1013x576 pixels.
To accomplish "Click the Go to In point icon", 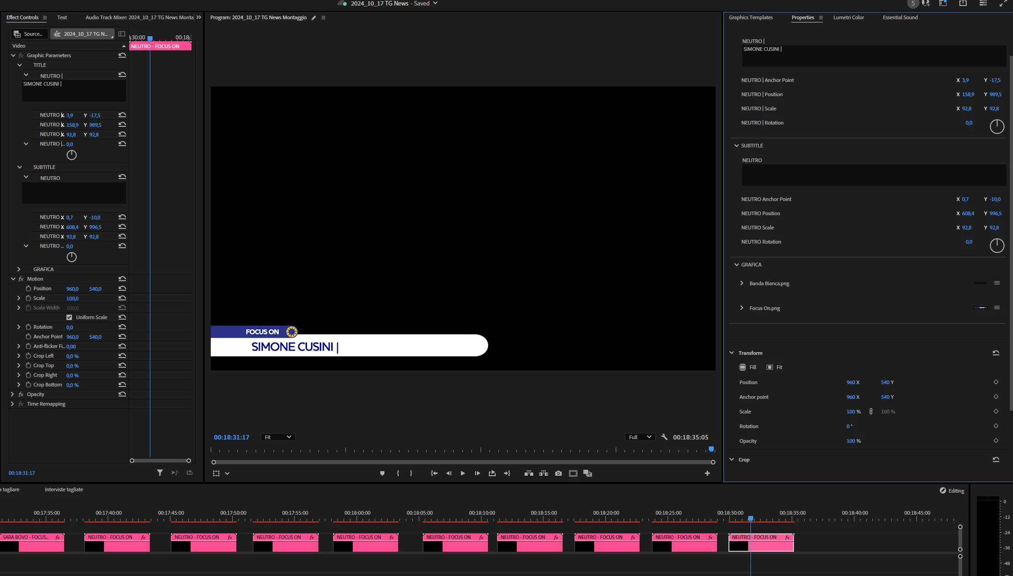I will (x=434, y=473).
